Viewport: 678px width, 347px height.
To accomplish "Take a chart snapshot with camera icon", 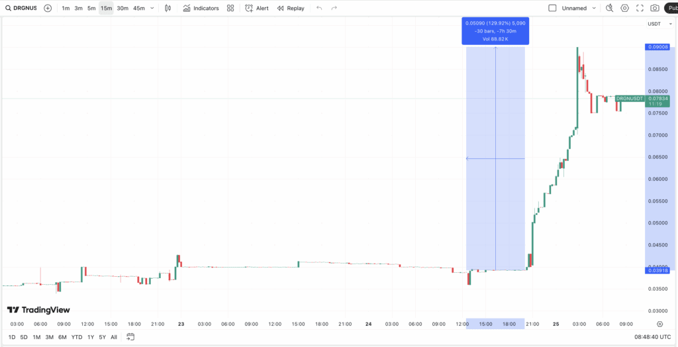I will coord(655,8).
